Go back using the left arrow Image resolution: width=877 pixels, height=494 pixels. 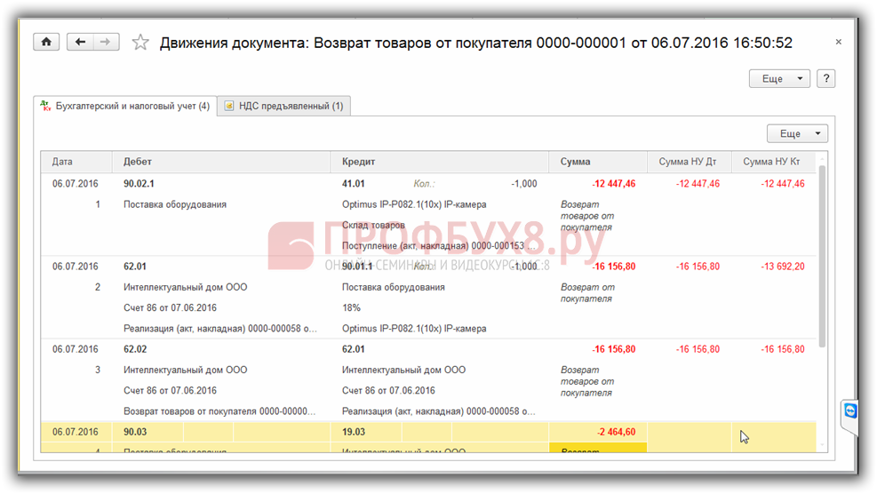point(81,42)
